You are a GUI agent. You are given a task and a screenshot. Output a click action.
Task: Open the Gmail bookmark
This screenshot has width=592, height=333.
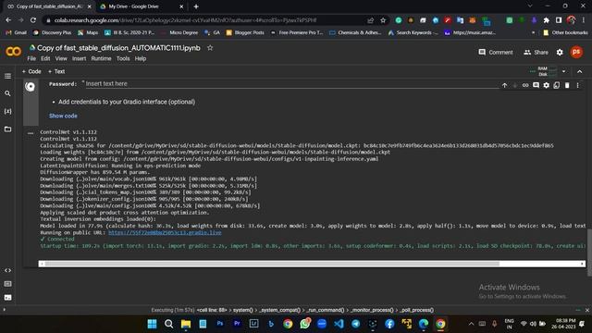pos(17,33)
